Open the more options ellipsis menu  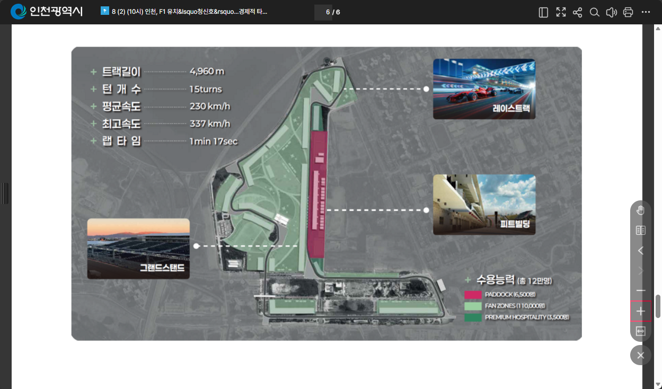(646, 12)
